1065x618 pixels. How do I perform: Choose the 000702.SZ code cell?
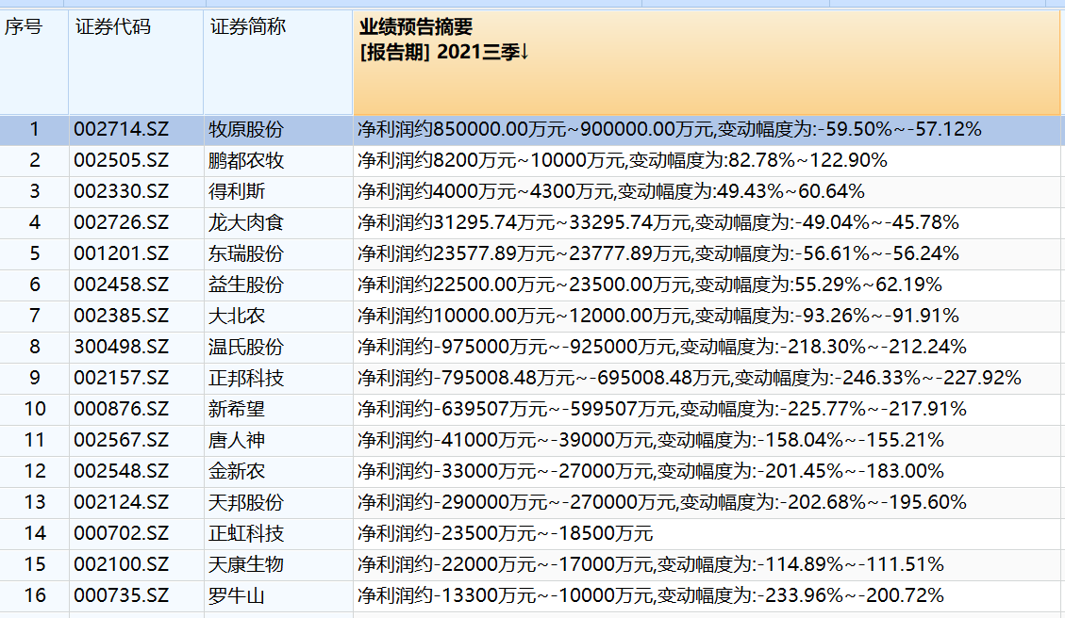pyautogui.click(x=121, y=533)
